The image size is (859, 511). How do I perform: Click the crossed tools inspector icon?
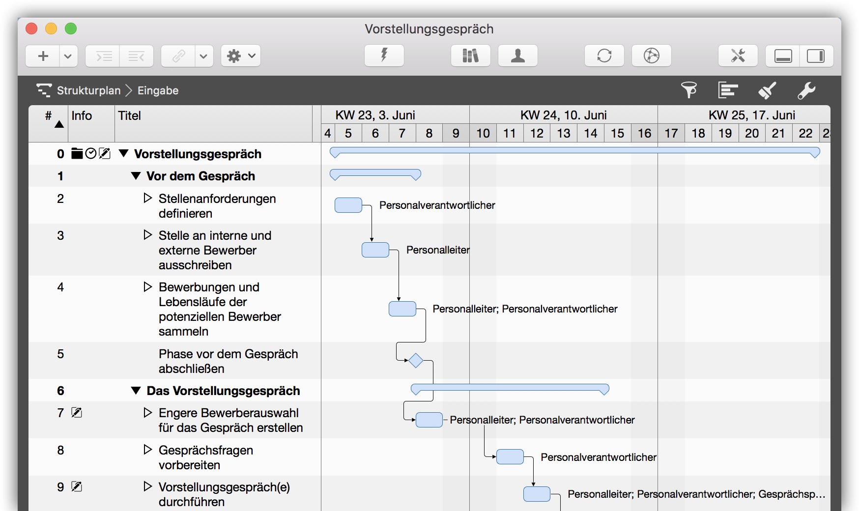(x=738, y=56)
